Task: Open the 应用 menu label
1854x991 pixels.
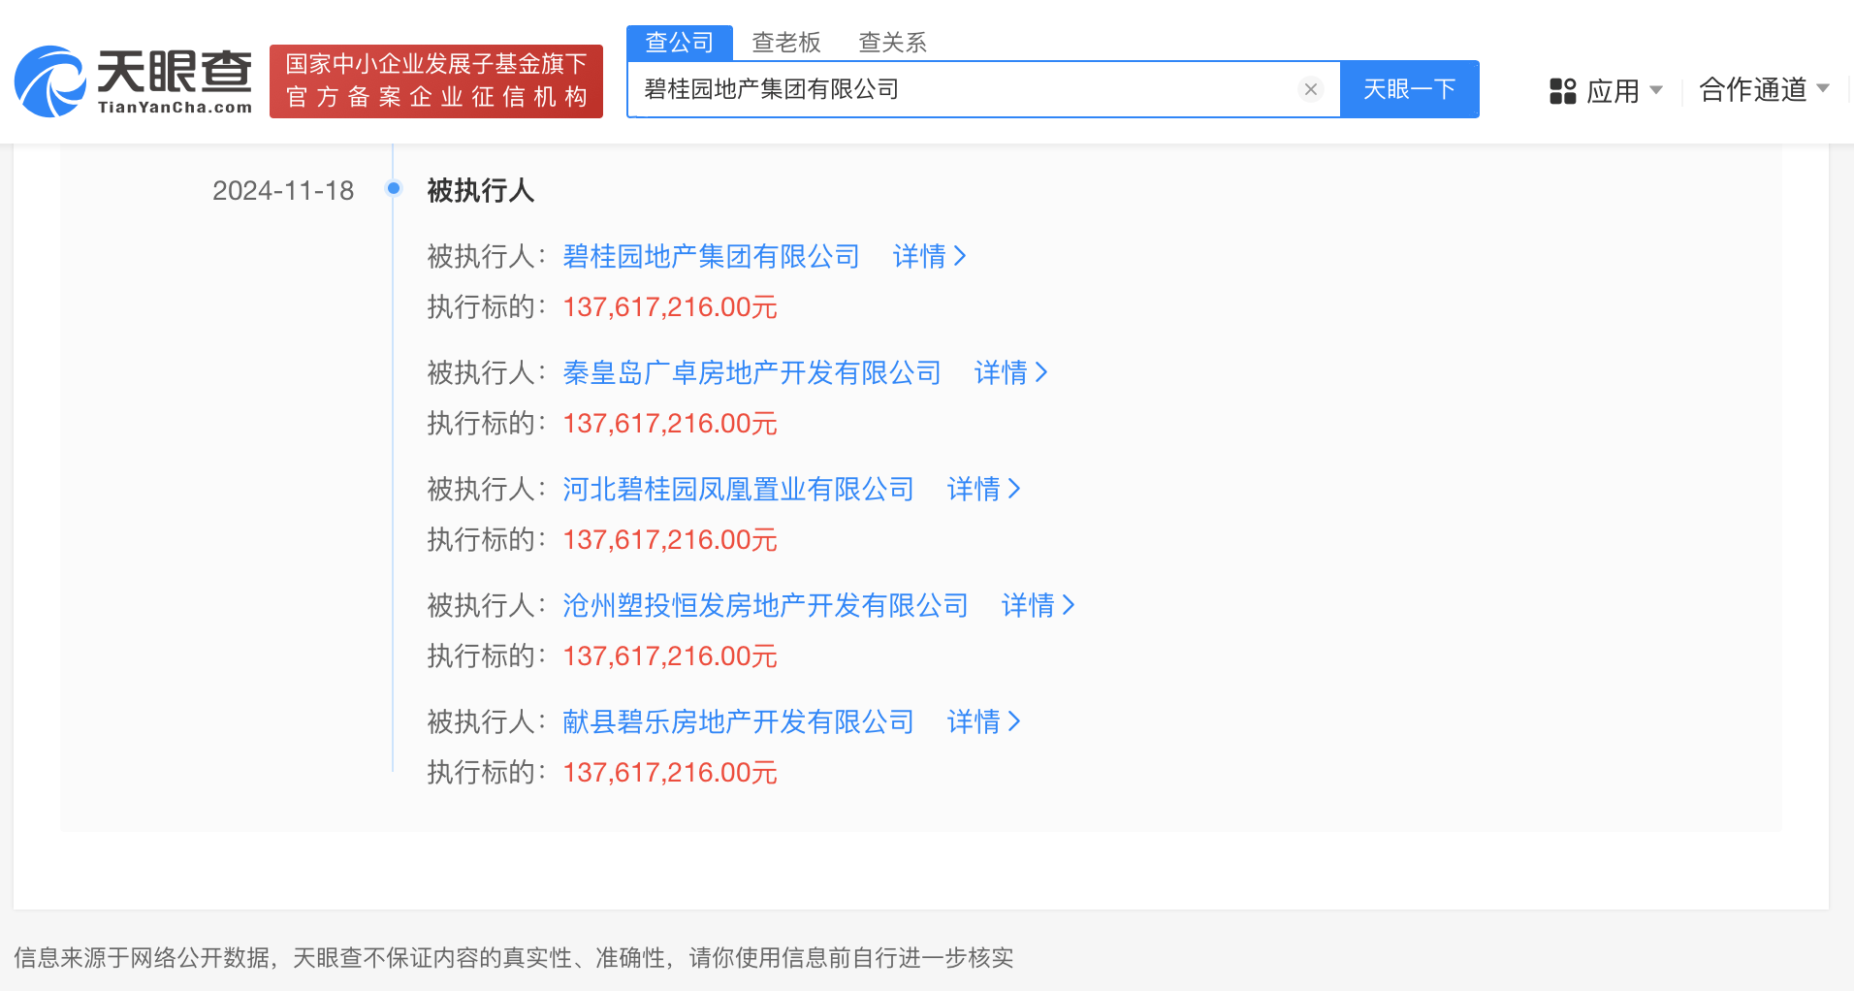Action: point(1613,91)
